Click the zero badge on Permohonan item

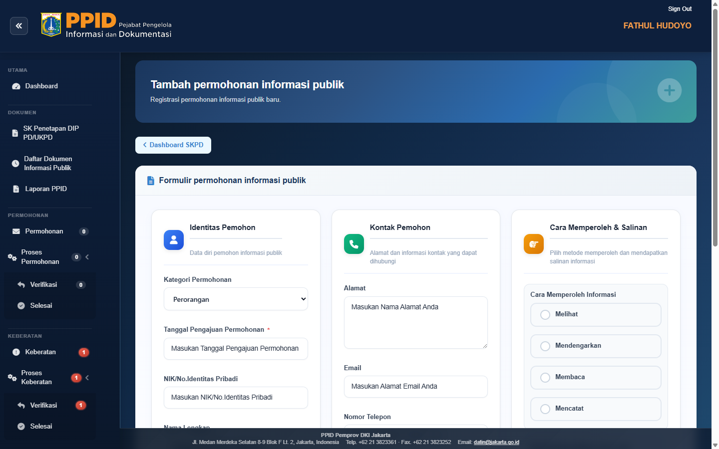[x=84, y=231]
